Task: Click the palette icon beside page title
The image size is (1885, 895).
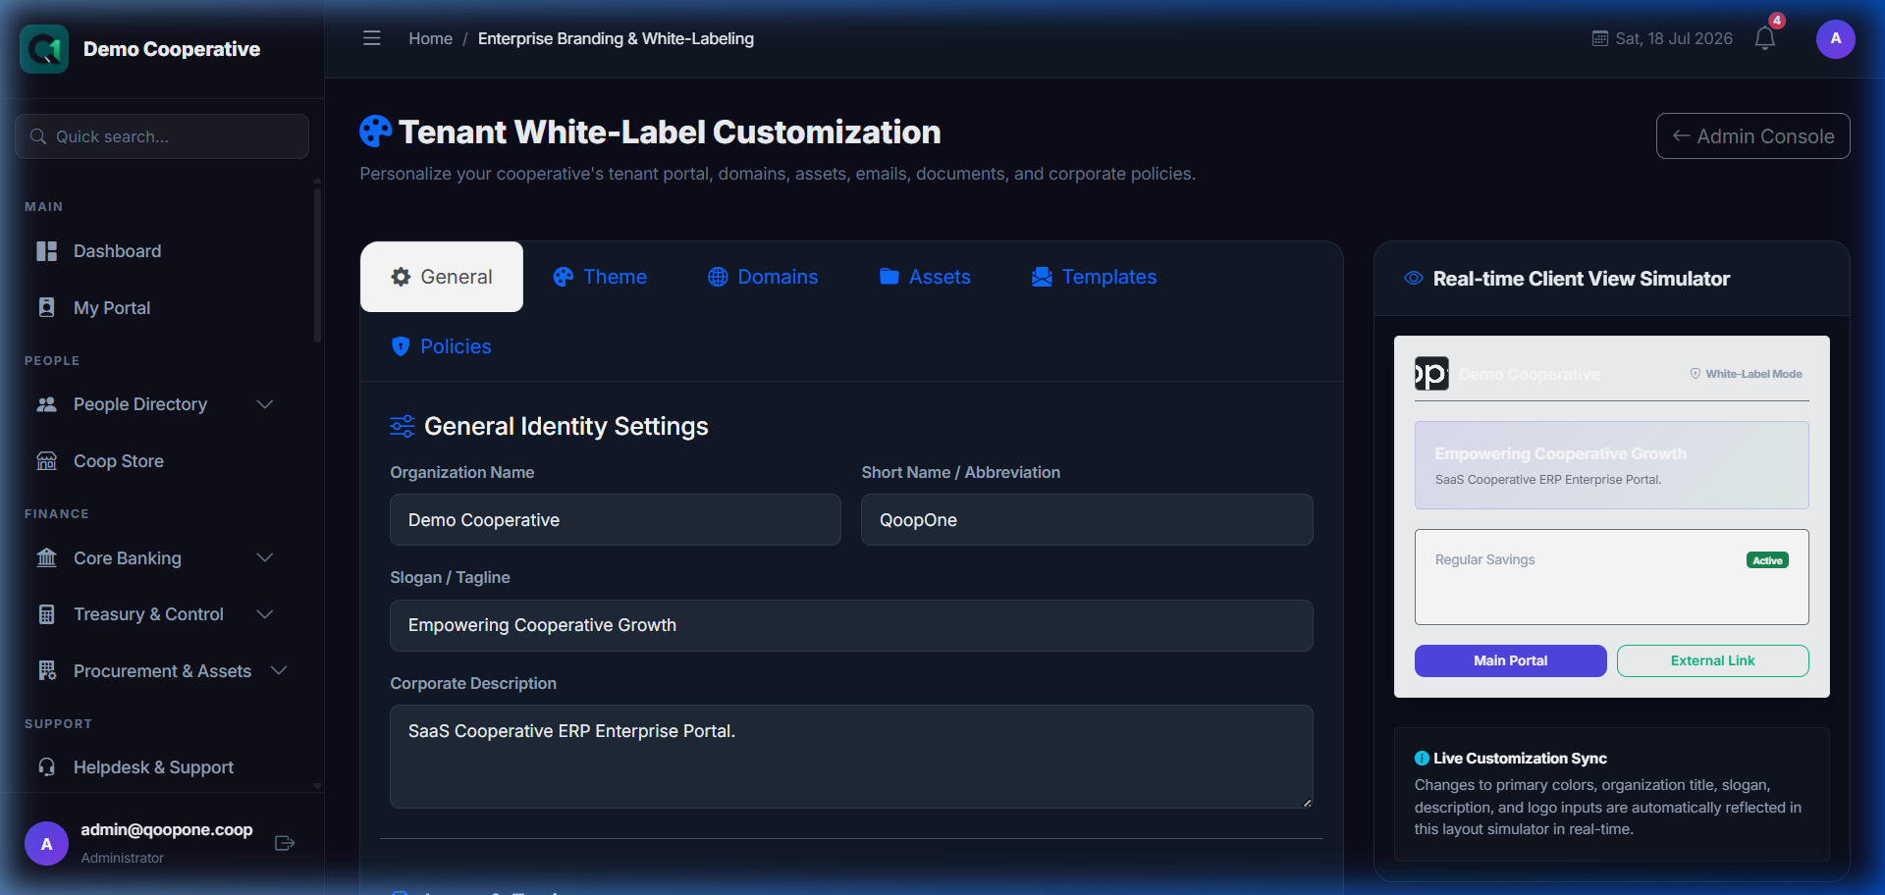Action: coord(375,132)
